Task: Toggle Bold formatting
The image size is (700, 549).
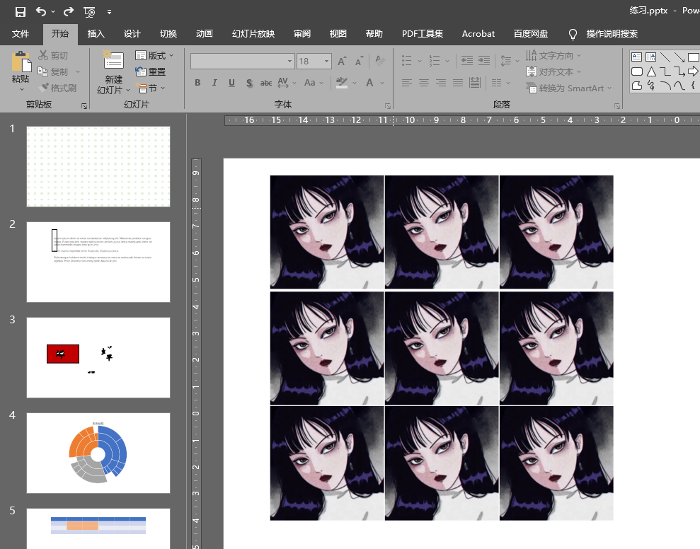Action: point(197,83)
